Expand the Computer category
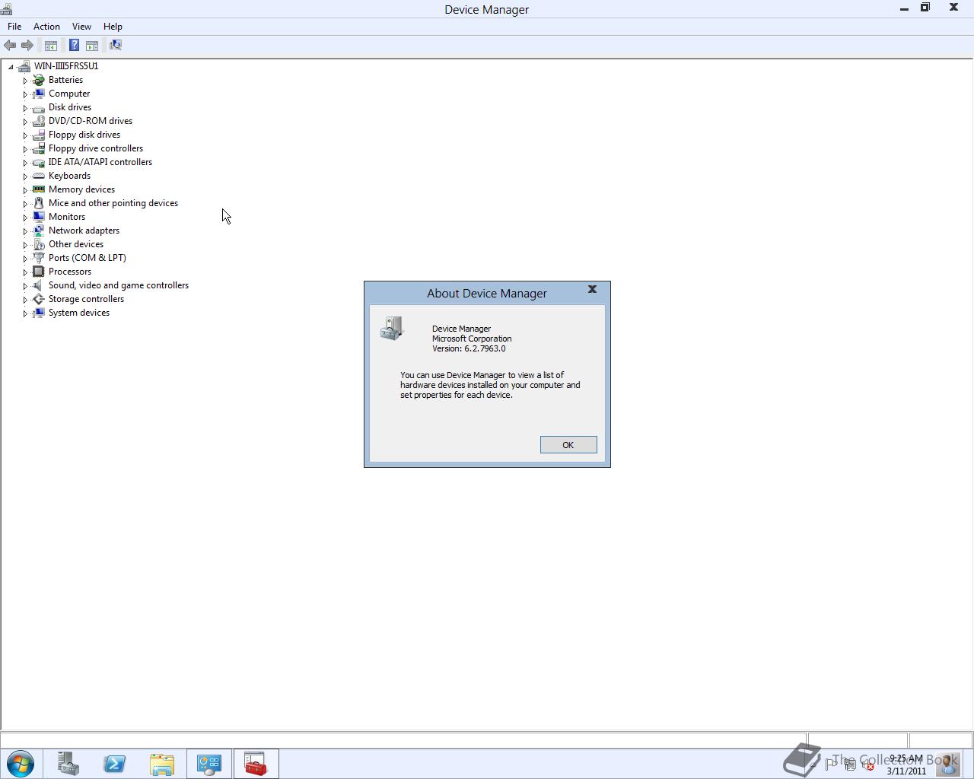 25,94
